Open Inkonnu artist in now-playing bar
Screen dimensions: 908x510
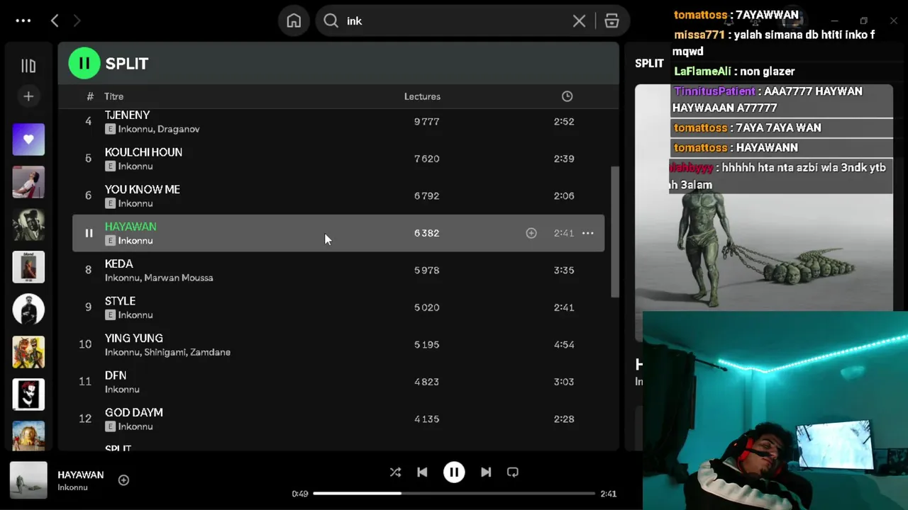(x=72, y=487)
